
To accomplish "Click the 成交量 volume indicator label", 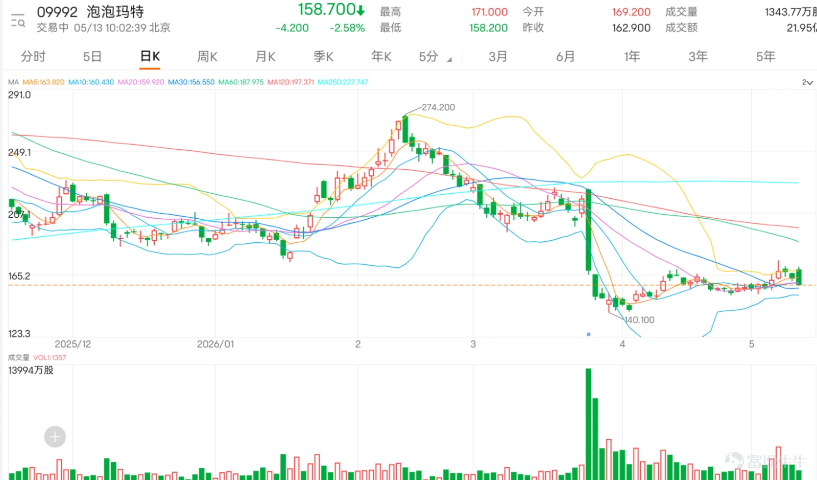I will 18,357.
